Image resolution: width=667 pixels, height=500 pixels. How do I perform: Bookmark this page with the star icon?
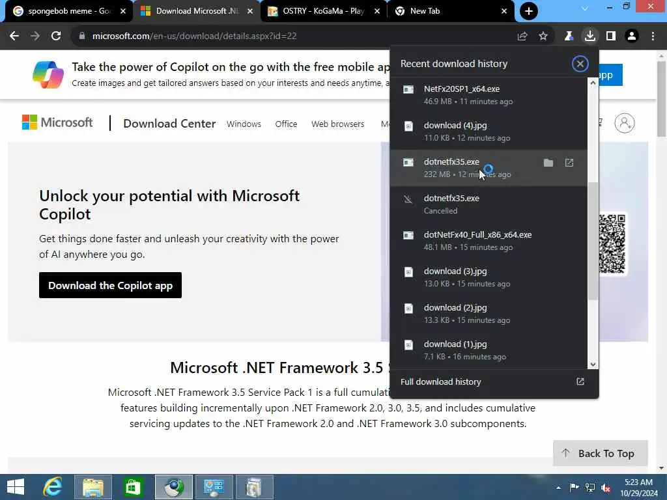coord(543,36)
